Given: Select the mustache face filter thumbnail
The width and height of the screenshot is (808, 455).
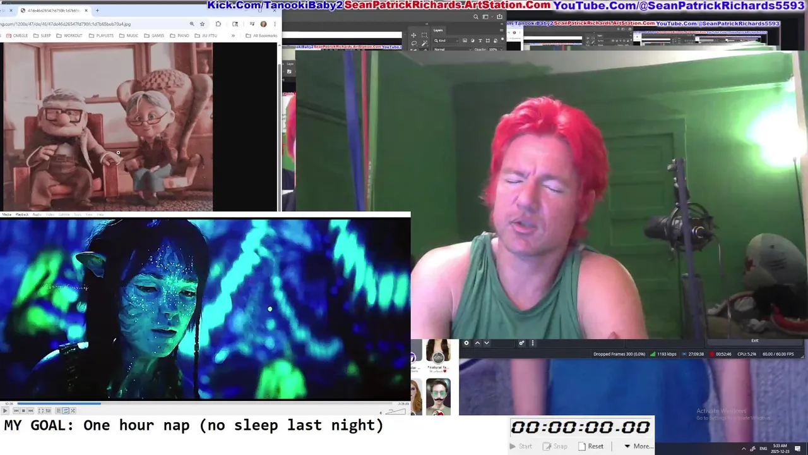Looking at the screenshot, I should (x=438, y=396).
